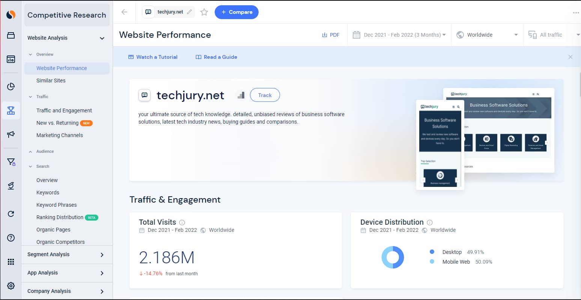Click the mobile site preview thumbnail
This screenshot has width=581, height=300.
pyautogui.click(x=440, y=145)
